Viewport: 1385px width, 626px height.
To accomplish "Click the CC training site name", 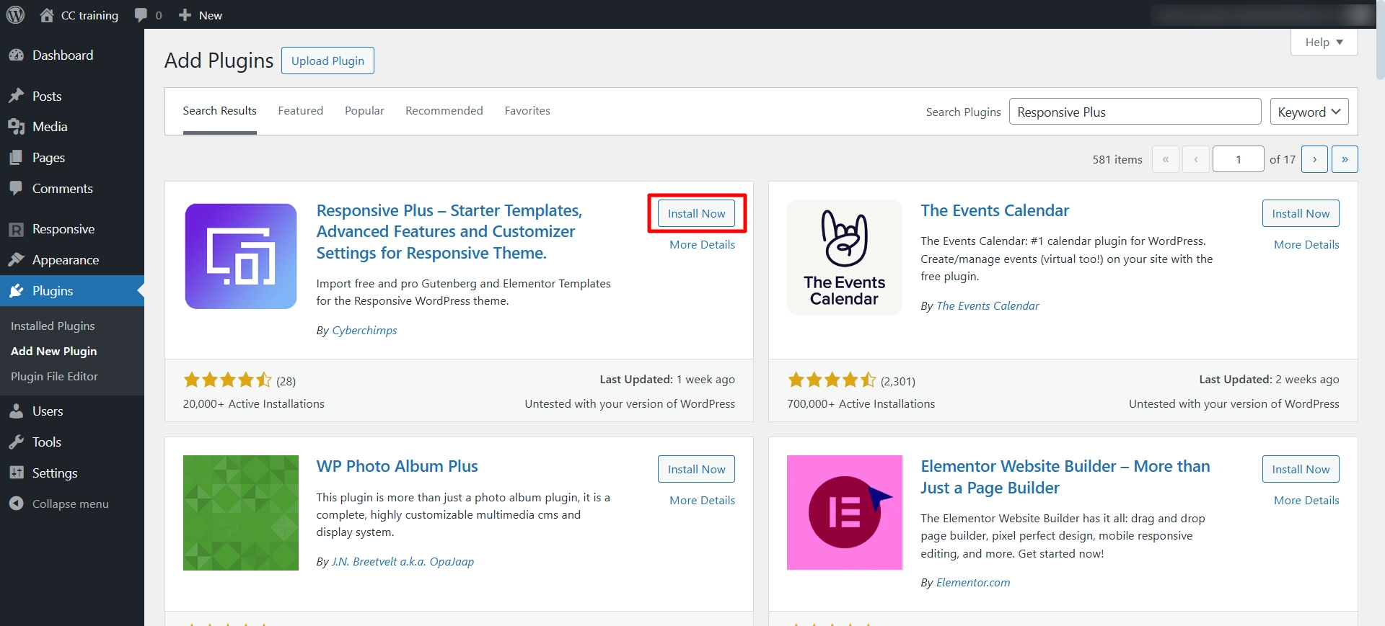I will [89, 15].
